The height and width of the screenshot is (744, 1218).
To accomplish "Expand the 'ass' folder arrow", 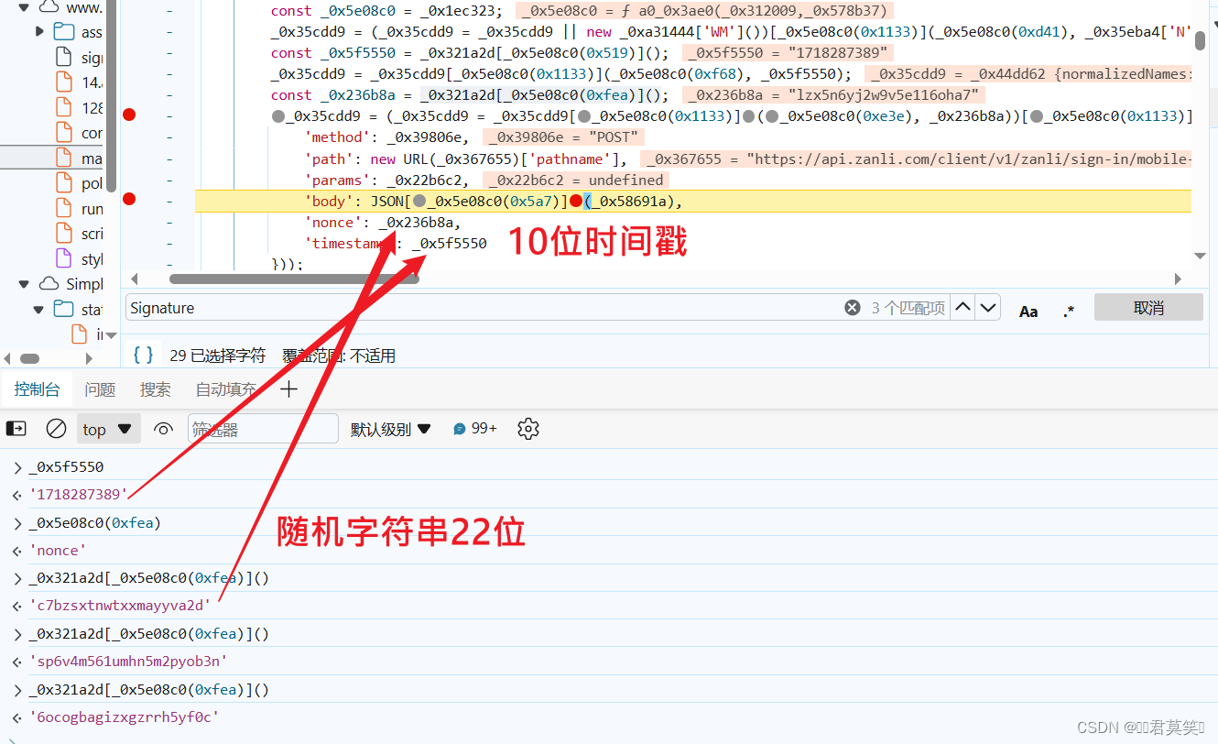I will (39, 32).
